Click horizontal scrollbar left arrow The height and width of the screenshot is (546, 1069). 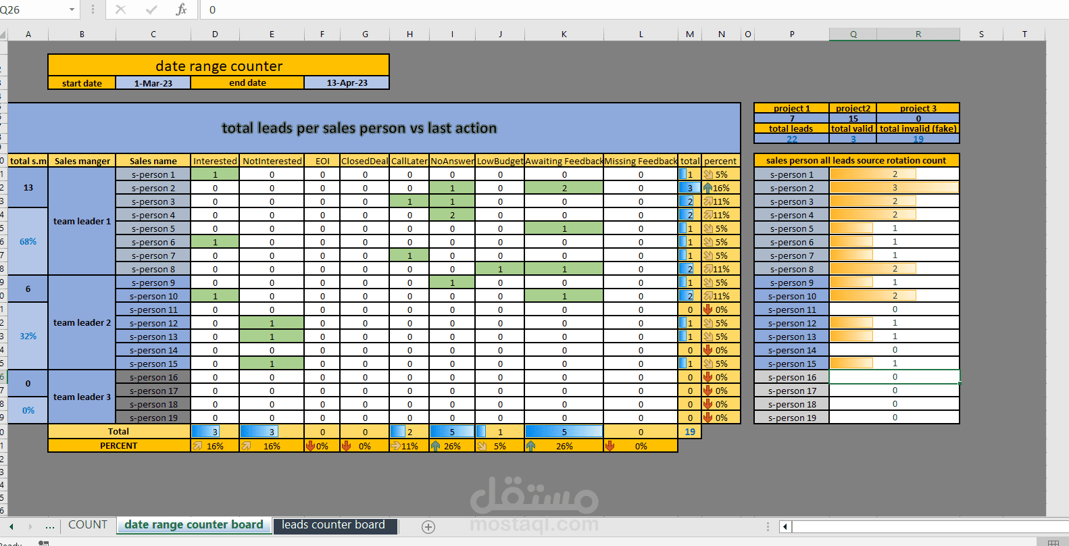click(x=785, y=526)
